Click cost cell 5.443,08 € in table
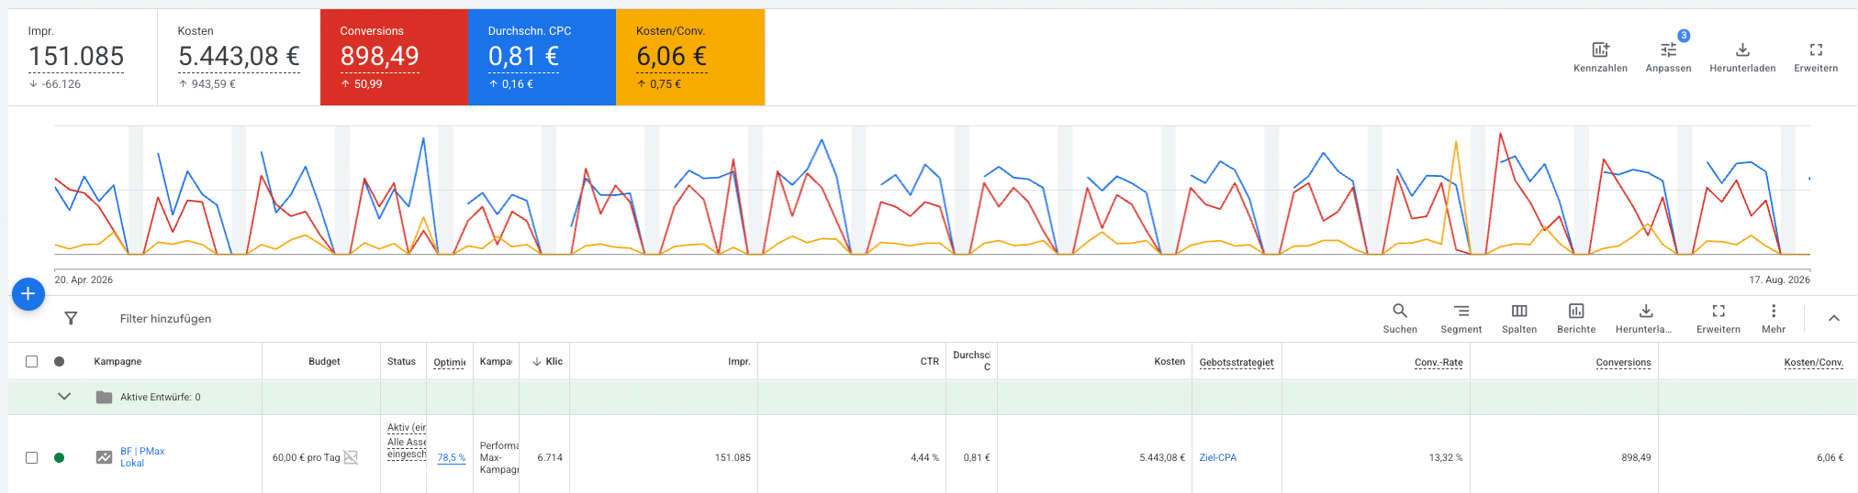1858x493 pixels. (x=1162, y=457)
